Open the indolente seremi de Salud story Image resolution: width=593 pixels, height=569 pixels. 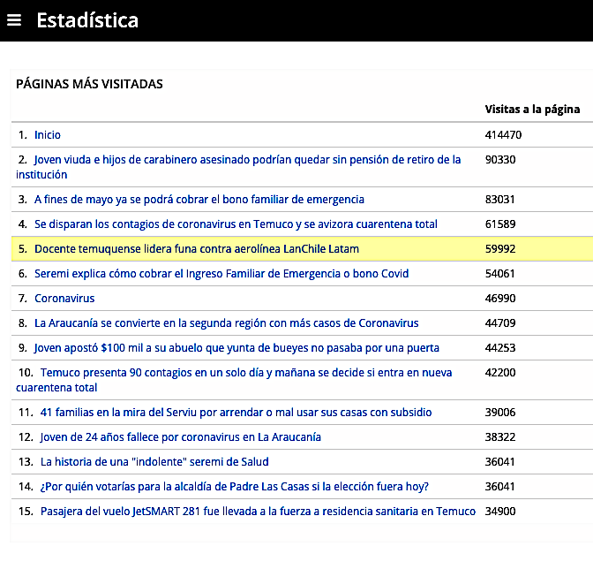pos(154,462)
